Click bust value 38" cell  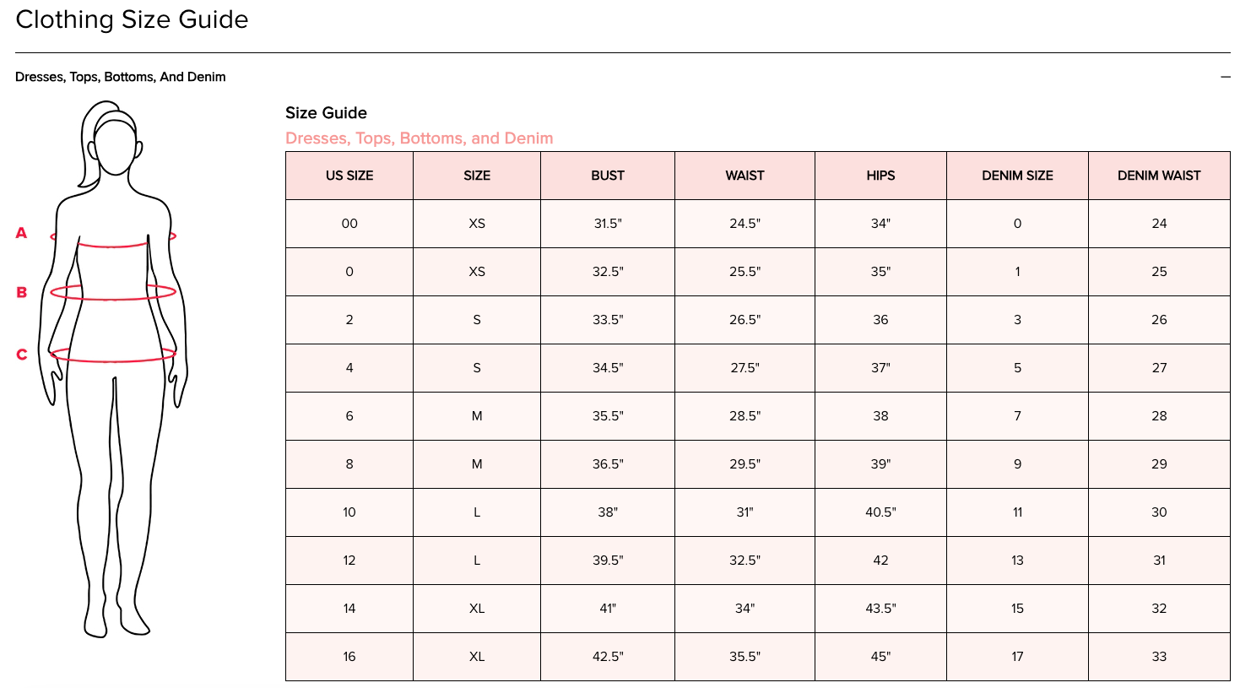tap(608, 512)
